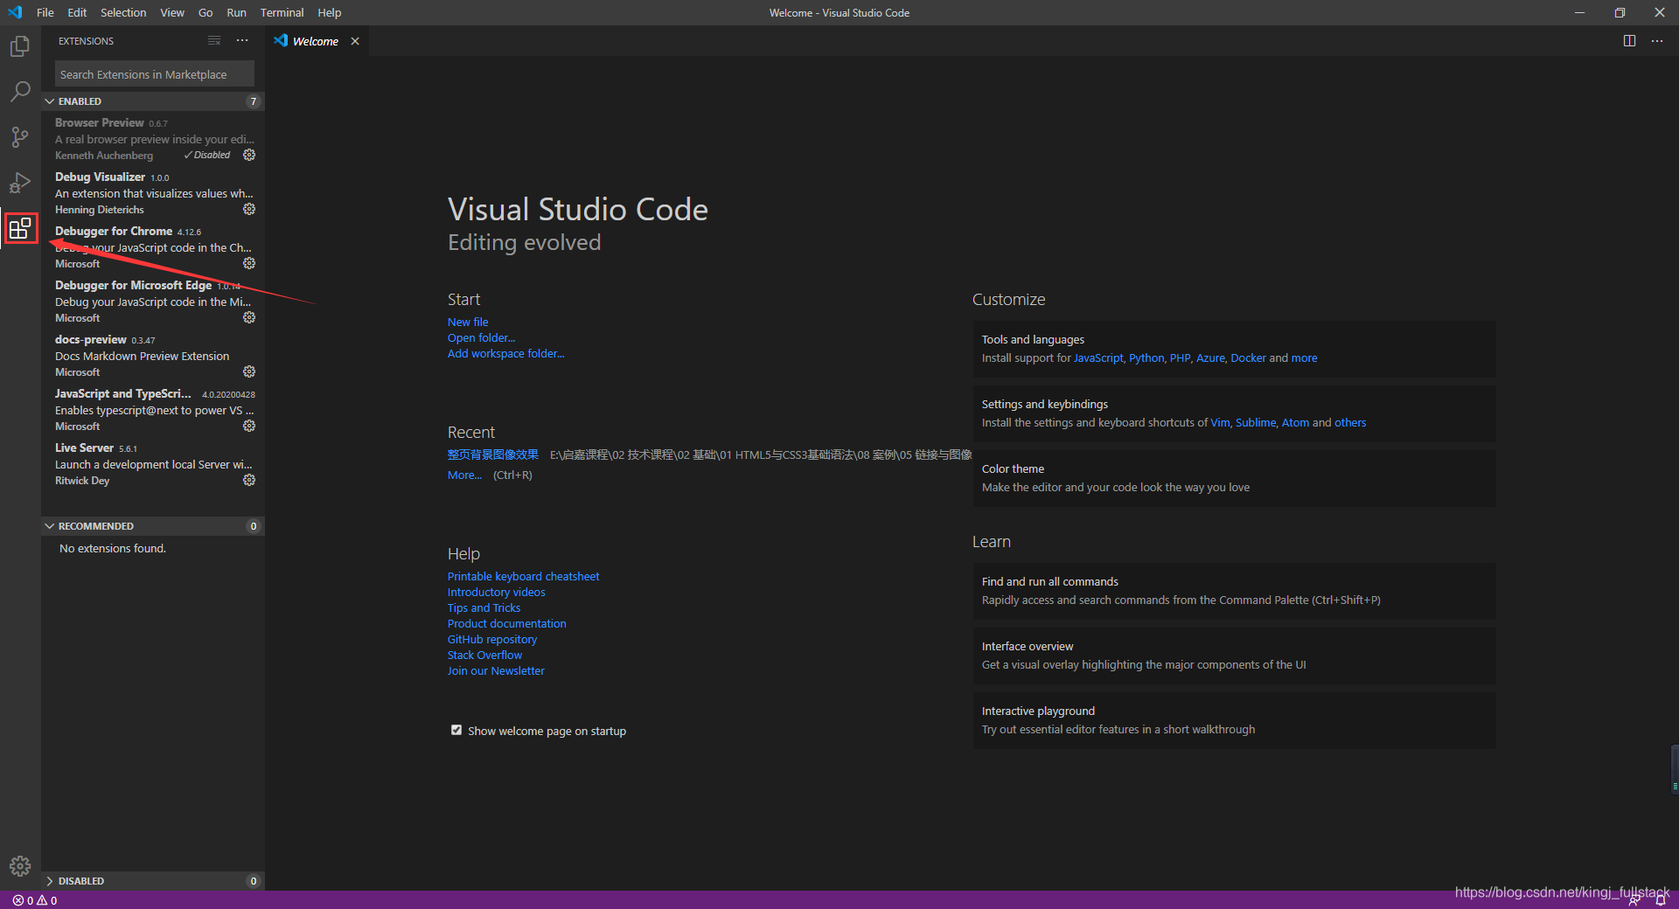The image size is (1679, 909).
Task: Install Sublime keybindings link
Action: pyautogui.click(x=1256, y=422)
